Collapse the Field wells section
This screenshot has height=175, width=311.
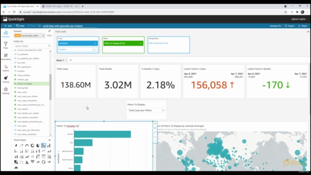pyautogui.click(x=308, y=32)
